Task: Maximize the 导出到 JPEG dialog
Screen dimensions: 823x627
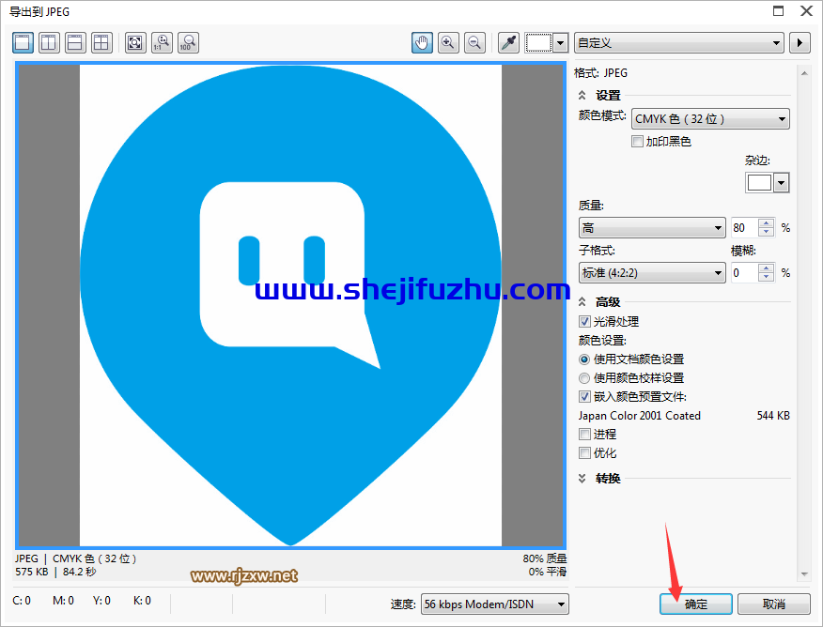Action: (779, 11)
